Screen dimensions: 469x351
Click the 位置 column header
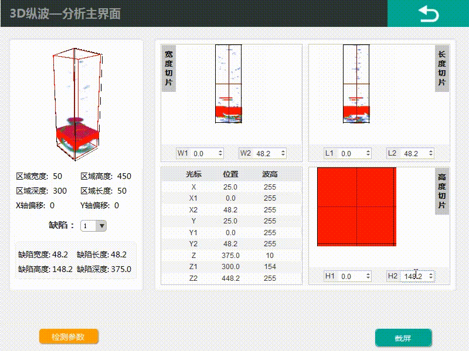click(x=231, y=174)
